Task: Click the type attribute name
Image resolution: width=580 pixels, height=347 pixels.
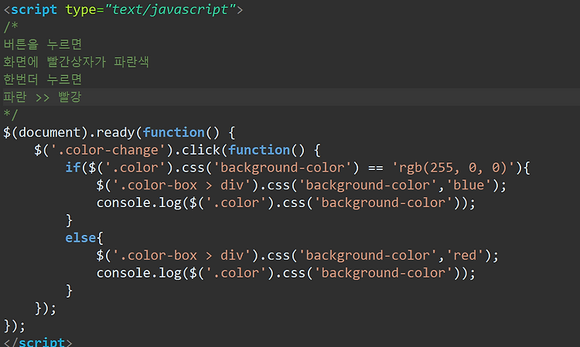Action: tap(80, 9)
